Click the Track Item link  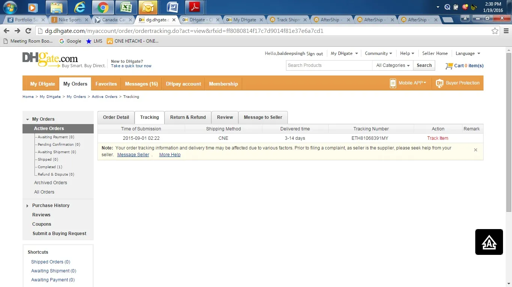pos(437,138)
